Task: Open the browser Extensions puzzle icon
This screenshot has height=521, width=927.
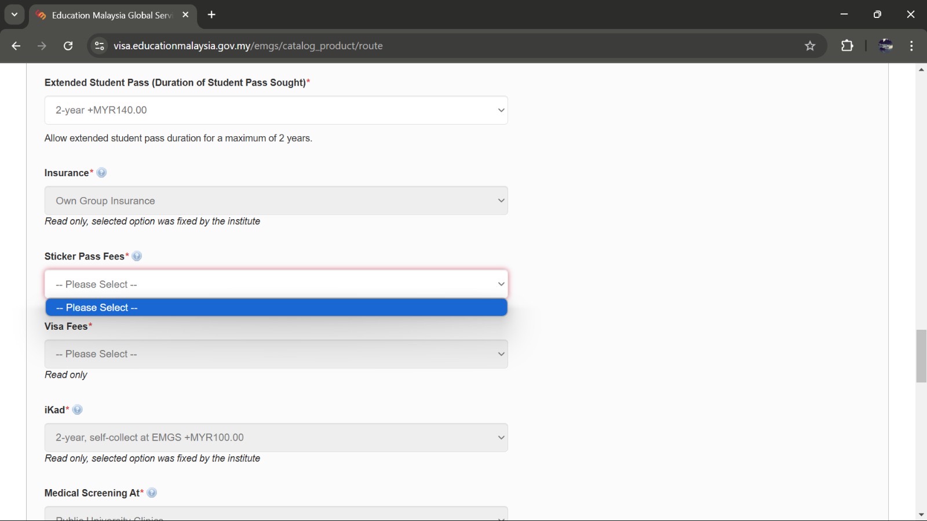Action: (847, 46)
